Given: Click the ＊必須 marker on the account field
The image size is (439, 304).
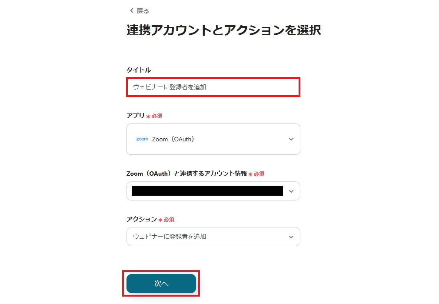Looking at the screenshot, I should coord(256,174).
